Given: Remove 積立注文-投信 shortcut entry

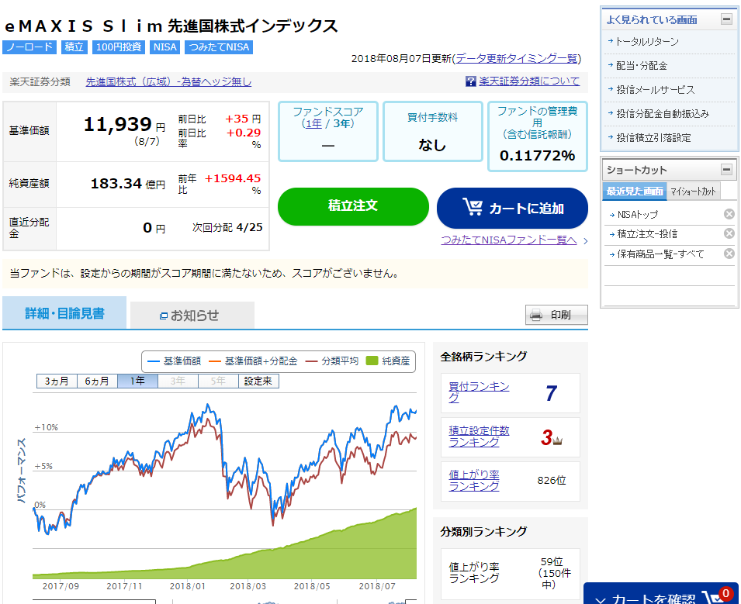Looking at the screenshot, I should [729, 233].
